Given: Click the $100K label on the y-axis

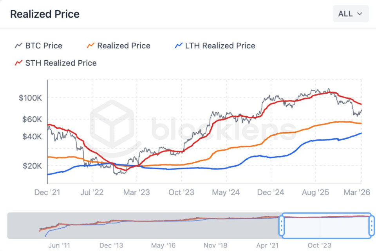Looking at the screenshot, I should click(x=30, y=98).
